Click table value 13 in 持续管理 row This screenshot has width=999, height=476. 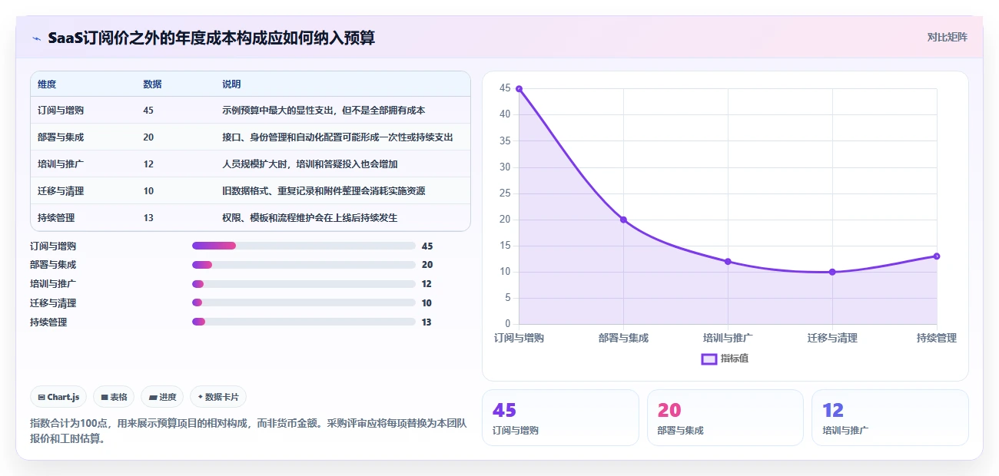pyautogui.click(x=148, y=218)
